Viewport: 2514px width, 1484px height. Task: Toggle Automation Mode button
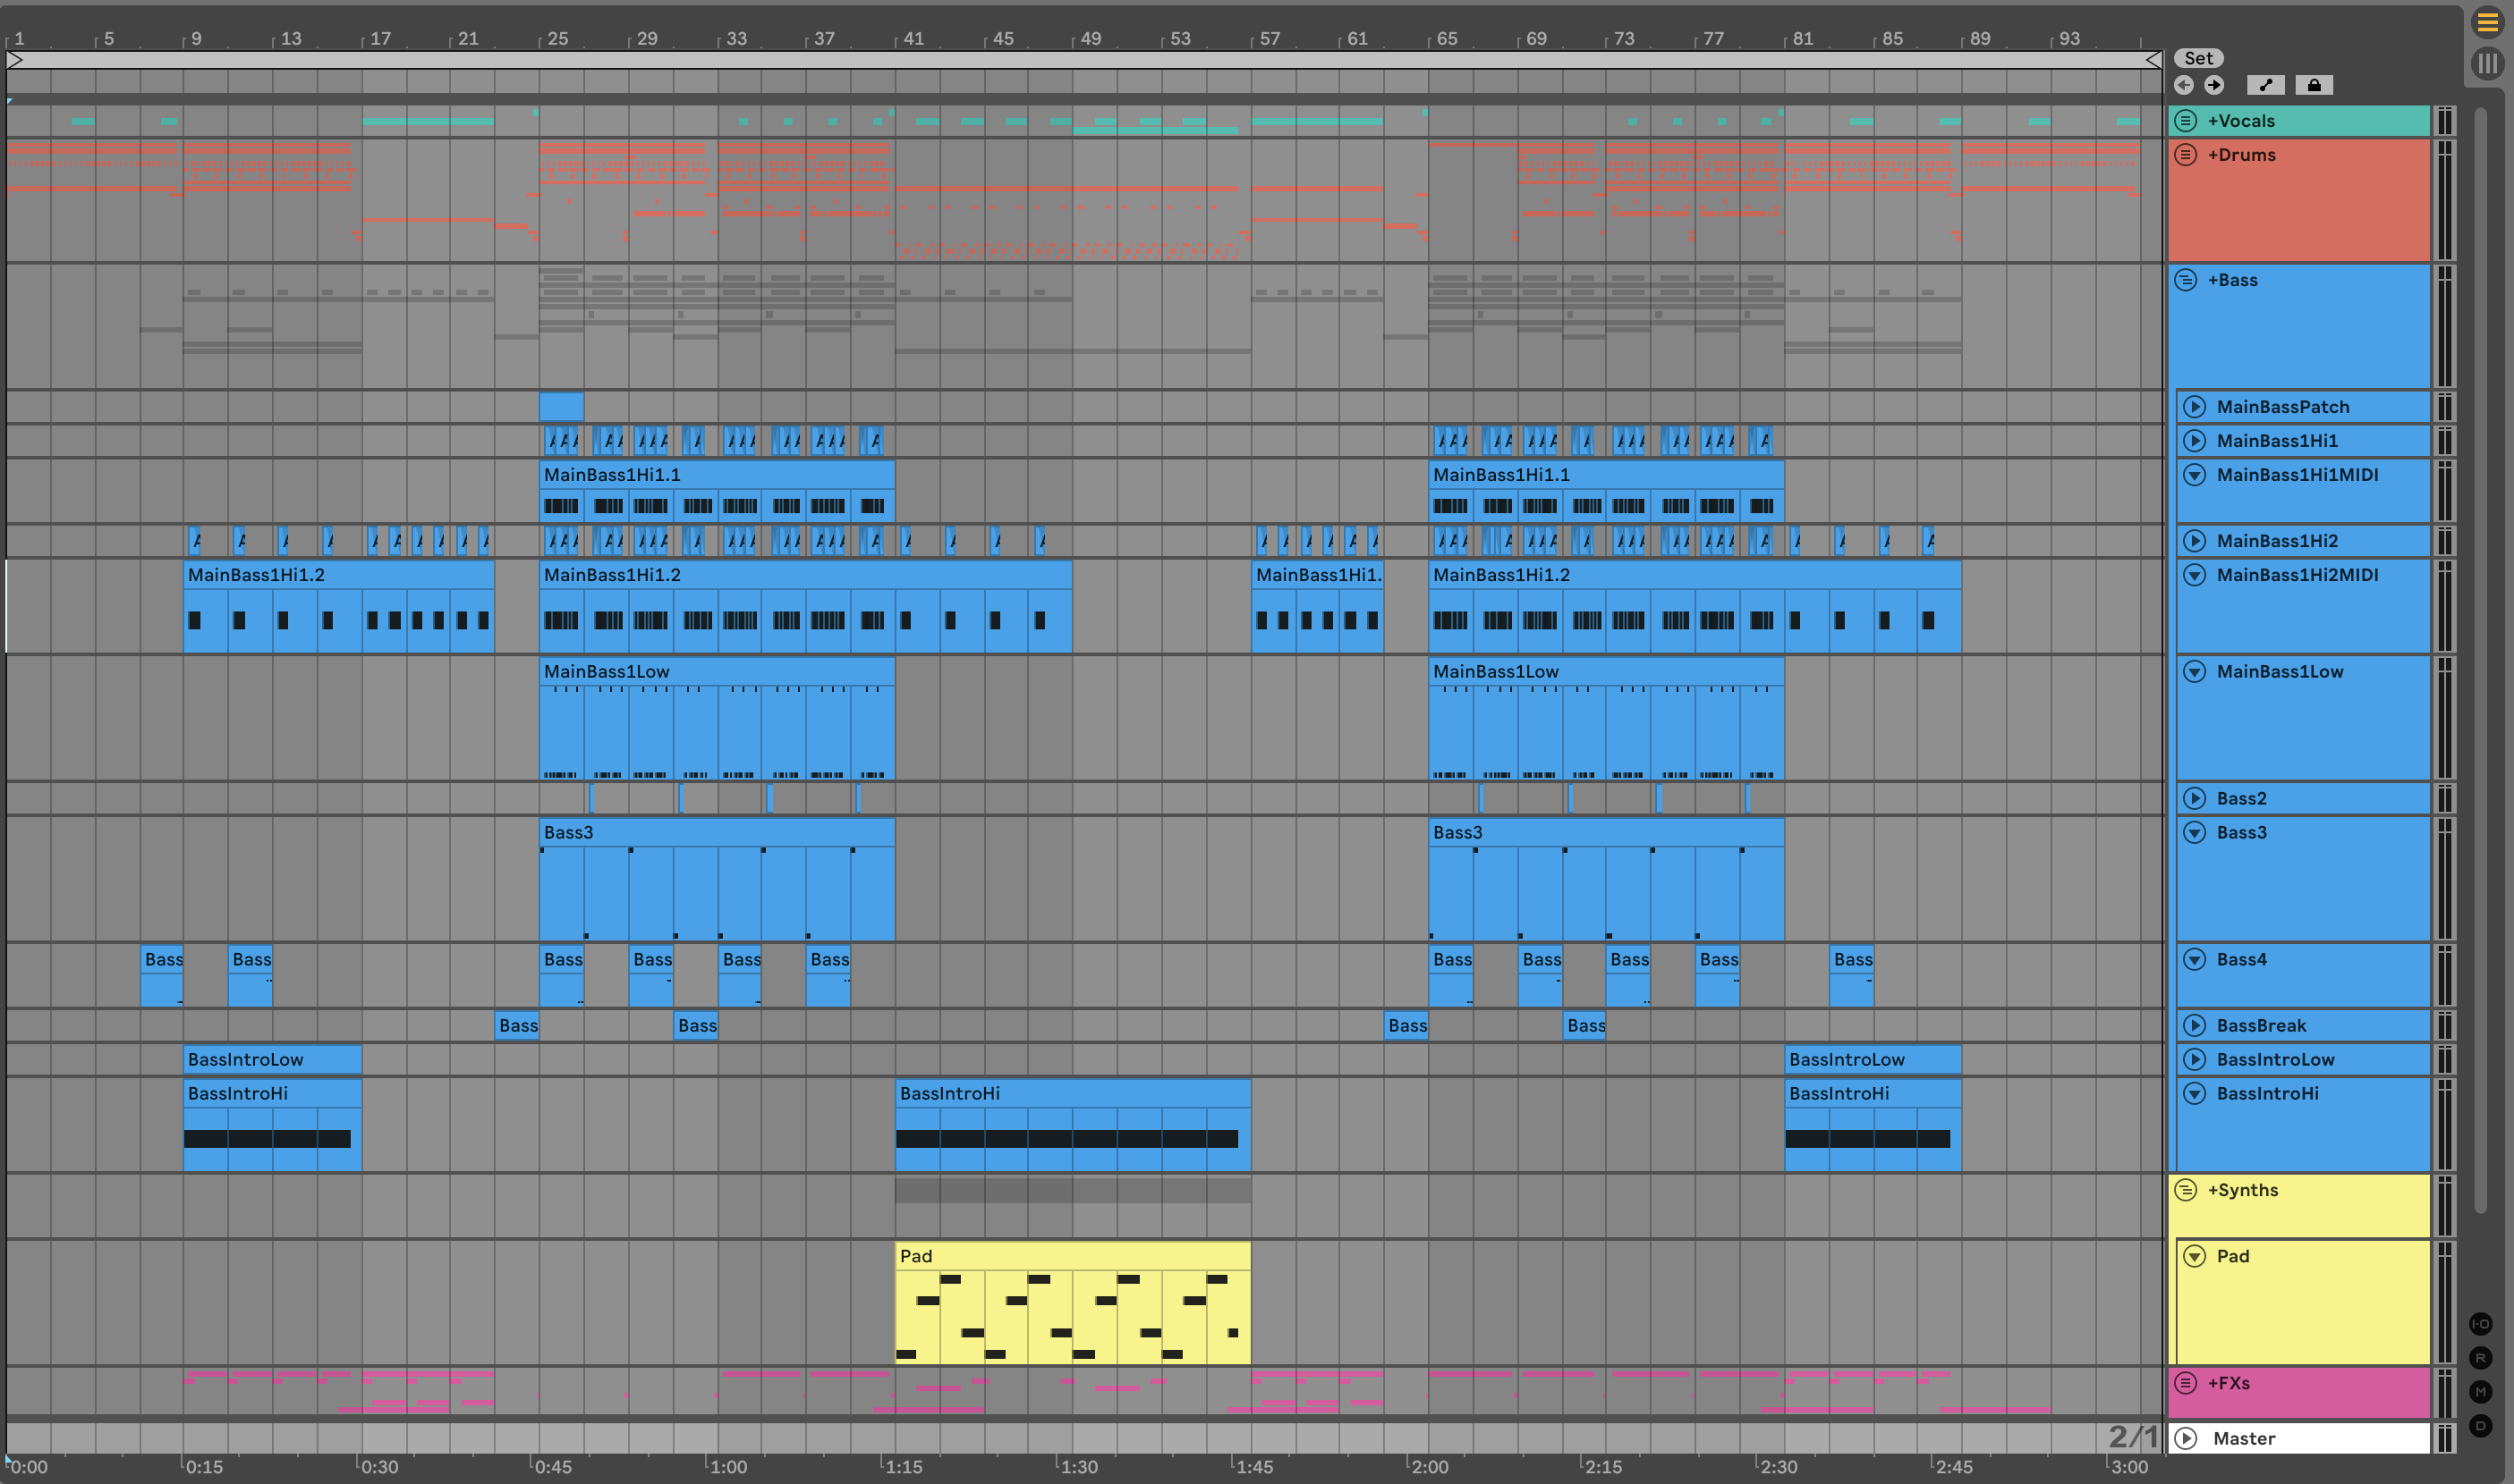pos(2266,85)
